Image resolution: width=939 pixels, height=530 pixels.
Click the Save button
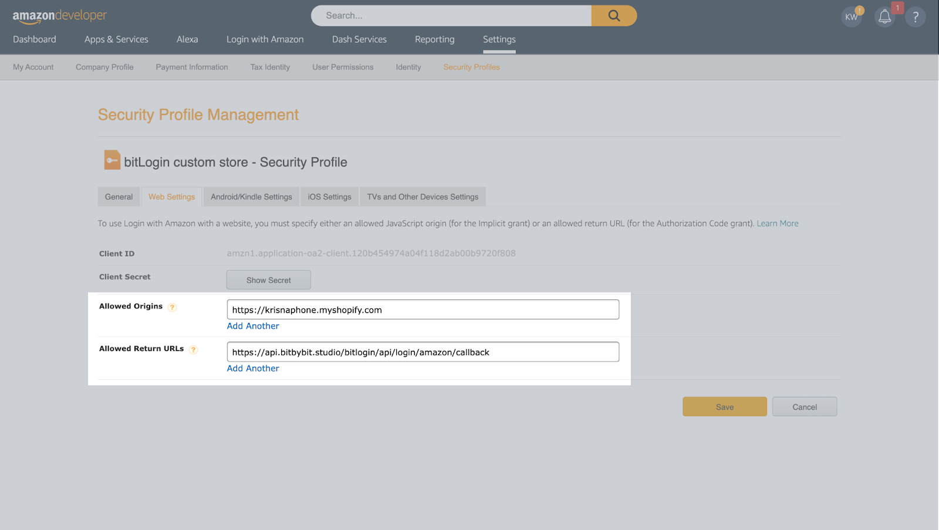pos(725,407)
